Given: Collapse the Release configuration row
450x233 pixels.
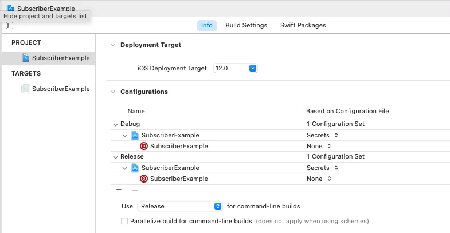Looking at the screenshot, I should 115,157.
